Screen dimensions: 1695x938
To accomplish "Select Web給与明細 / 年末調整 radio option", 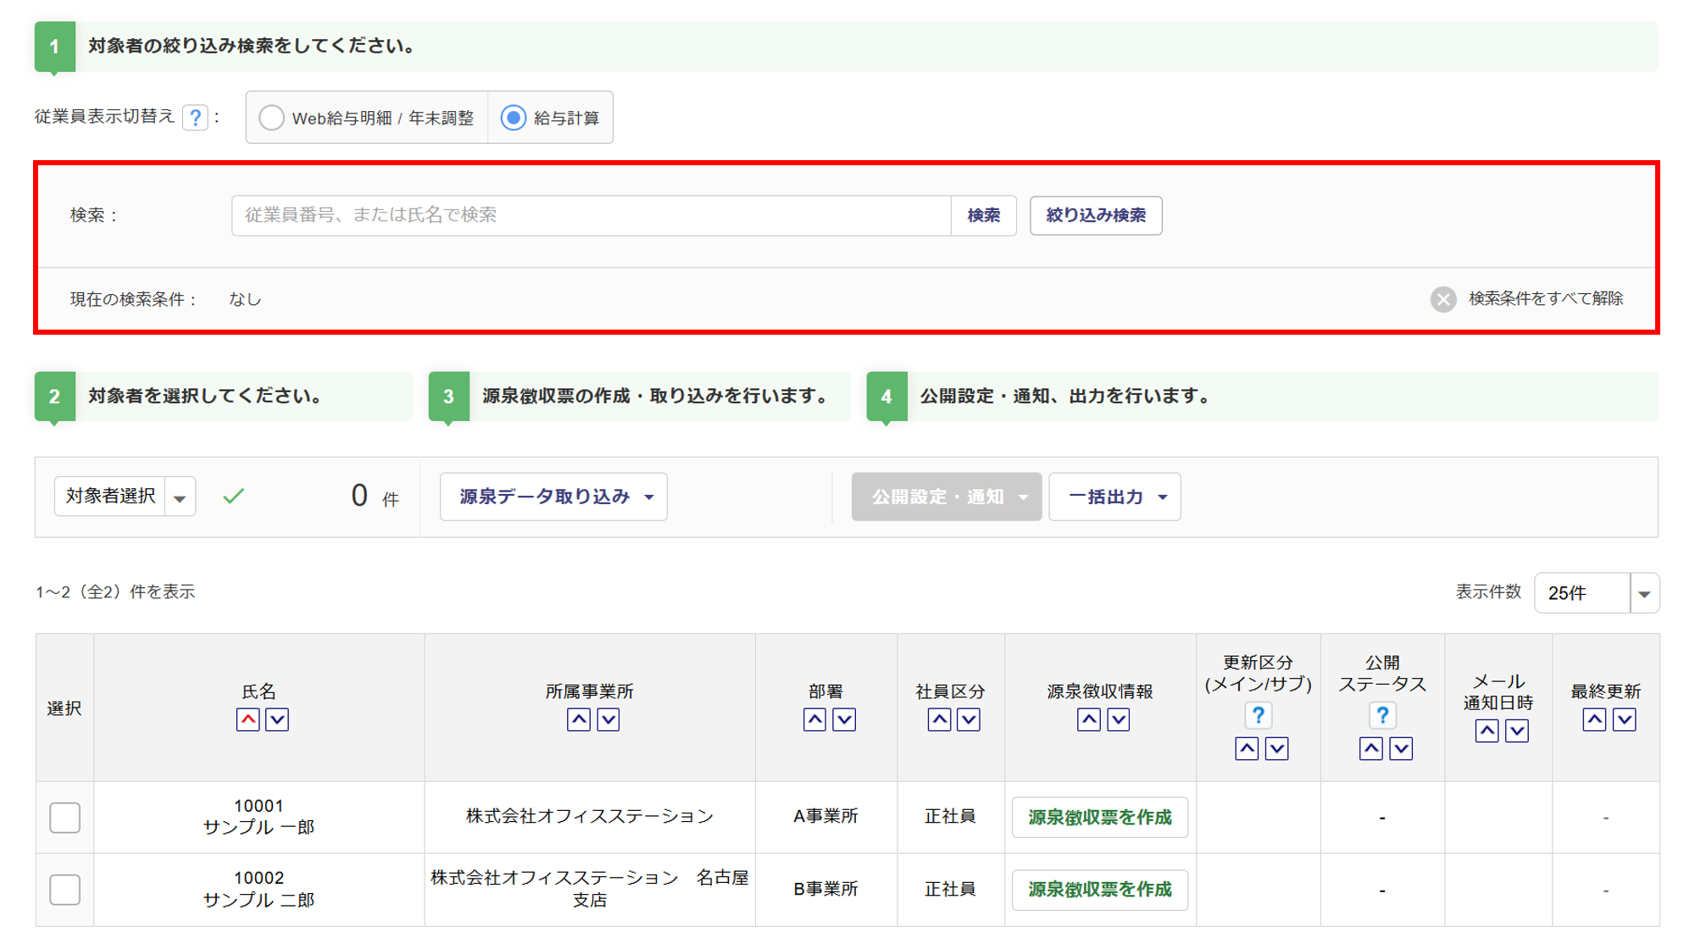I will pyautogui.click(x=271, y=118).
